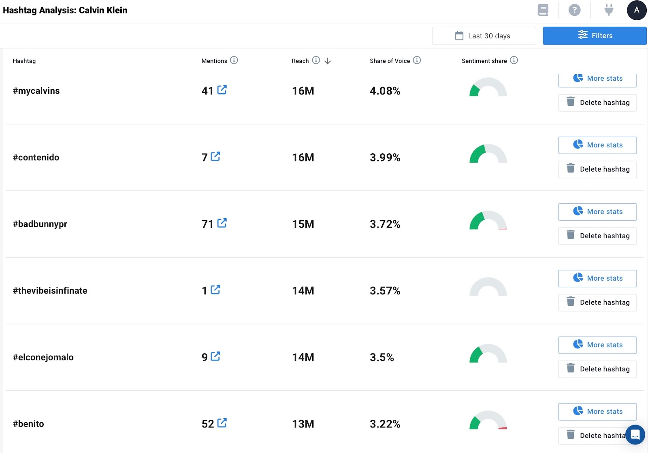
Task: Click sentiment gauge for #contenido
Action: [488, 153]
